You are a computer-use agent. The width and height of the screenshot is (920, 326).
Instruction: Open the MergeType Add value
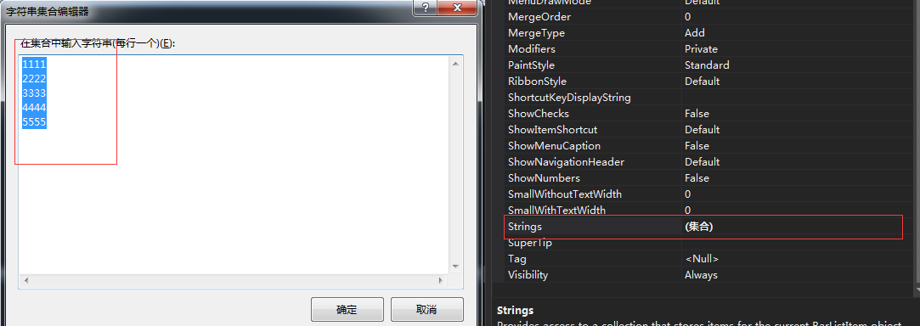click(695, 33)
